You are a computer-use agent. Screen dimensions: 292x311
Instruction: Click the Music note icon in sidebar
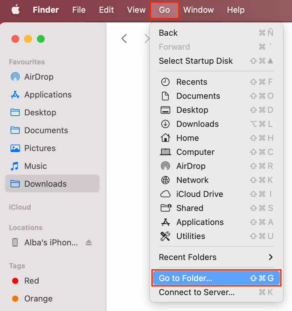pyautogui.click(x=15, y=166)
